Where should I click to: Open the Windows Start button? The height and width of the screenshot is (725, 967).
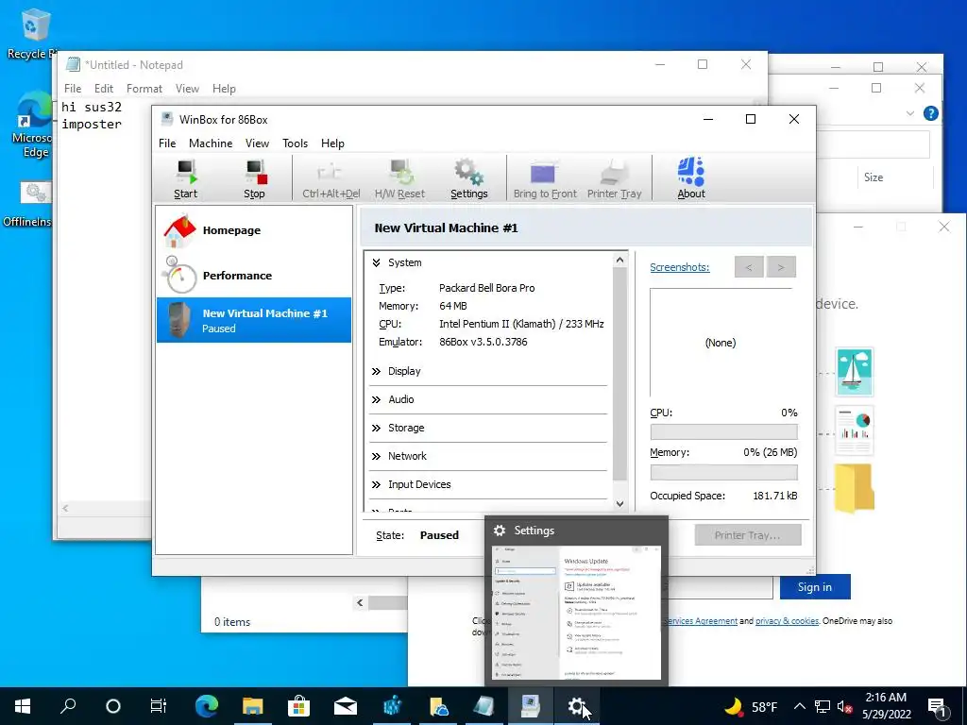pyautogui.click(x=23, y=706)
